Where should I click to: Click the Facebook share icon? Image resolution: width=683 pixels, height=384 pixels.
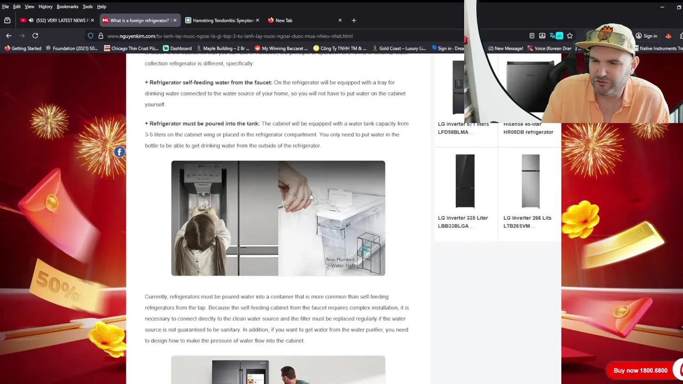click(x=119, y=152)
